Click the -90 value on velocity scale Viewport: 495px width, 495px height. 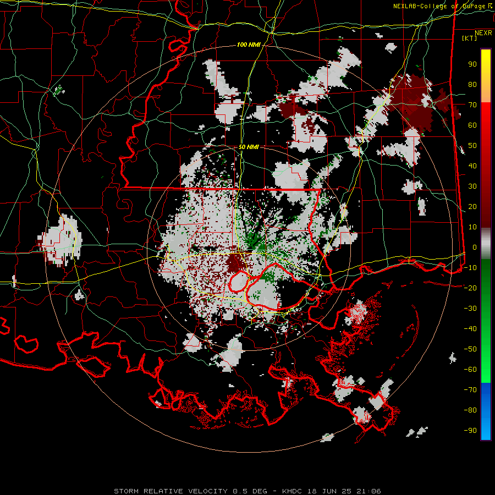tap(470, 431)
